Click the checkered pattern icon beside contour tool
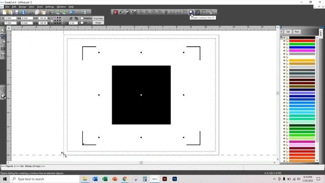The image size is (325, 183). [198, 12]
